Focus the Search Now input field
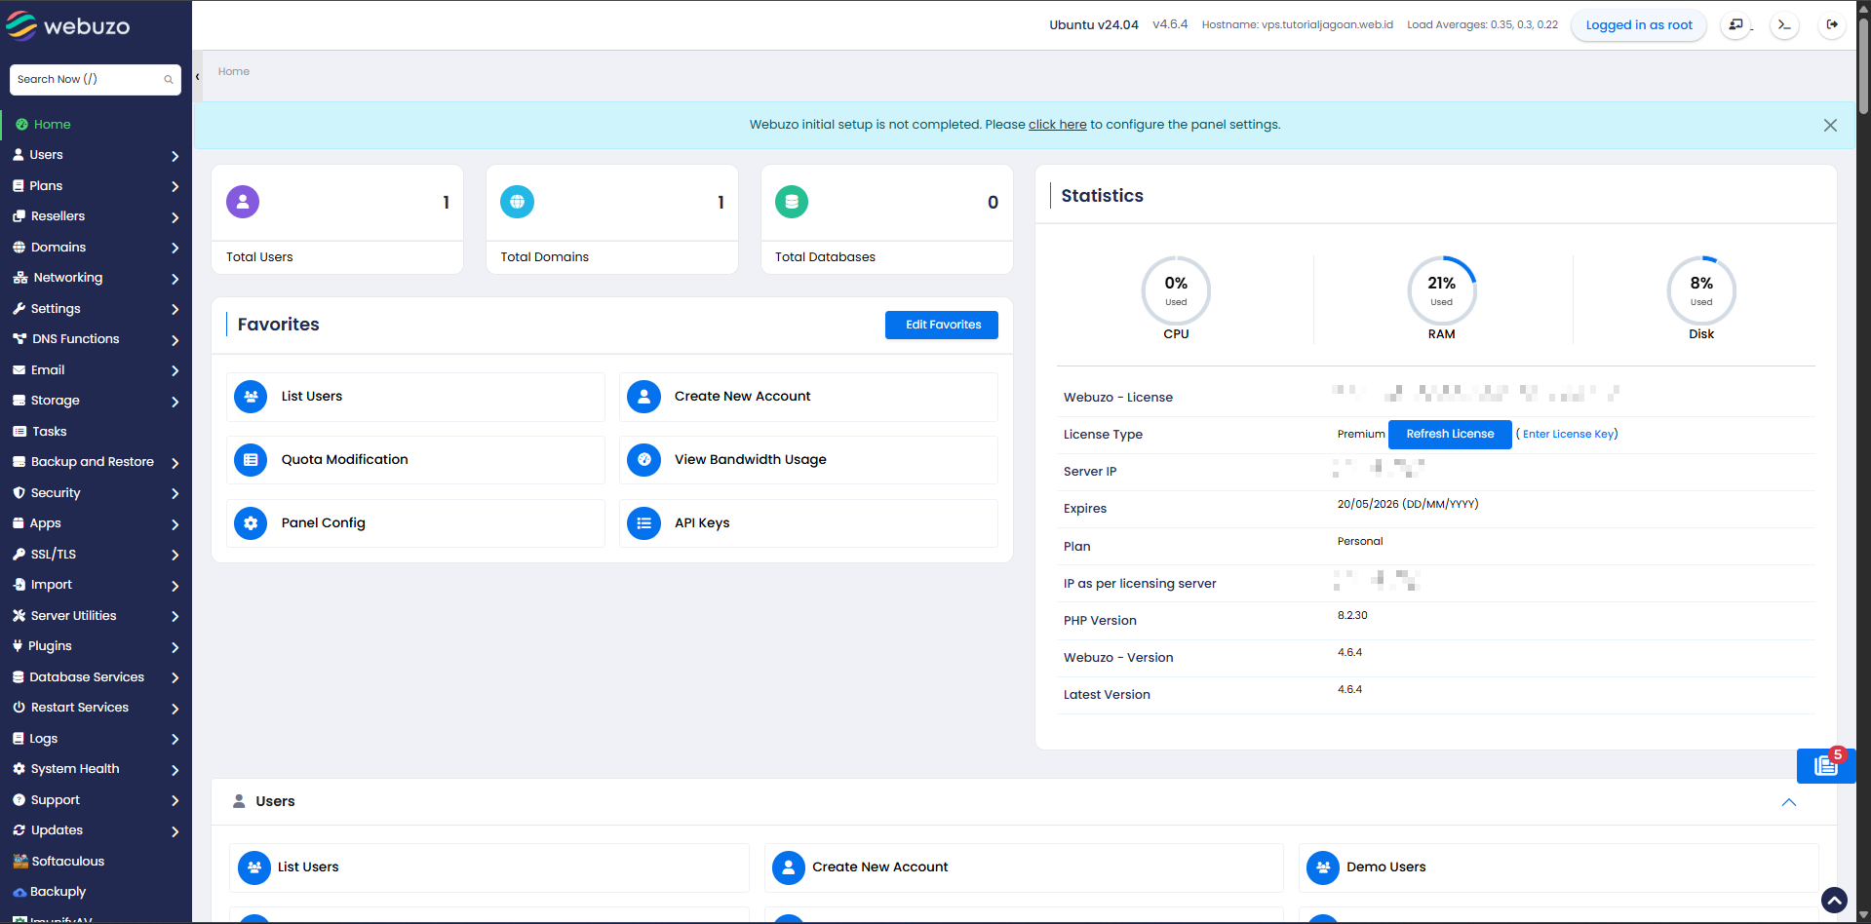This screenshot has height=924, width=1871. 96,80
